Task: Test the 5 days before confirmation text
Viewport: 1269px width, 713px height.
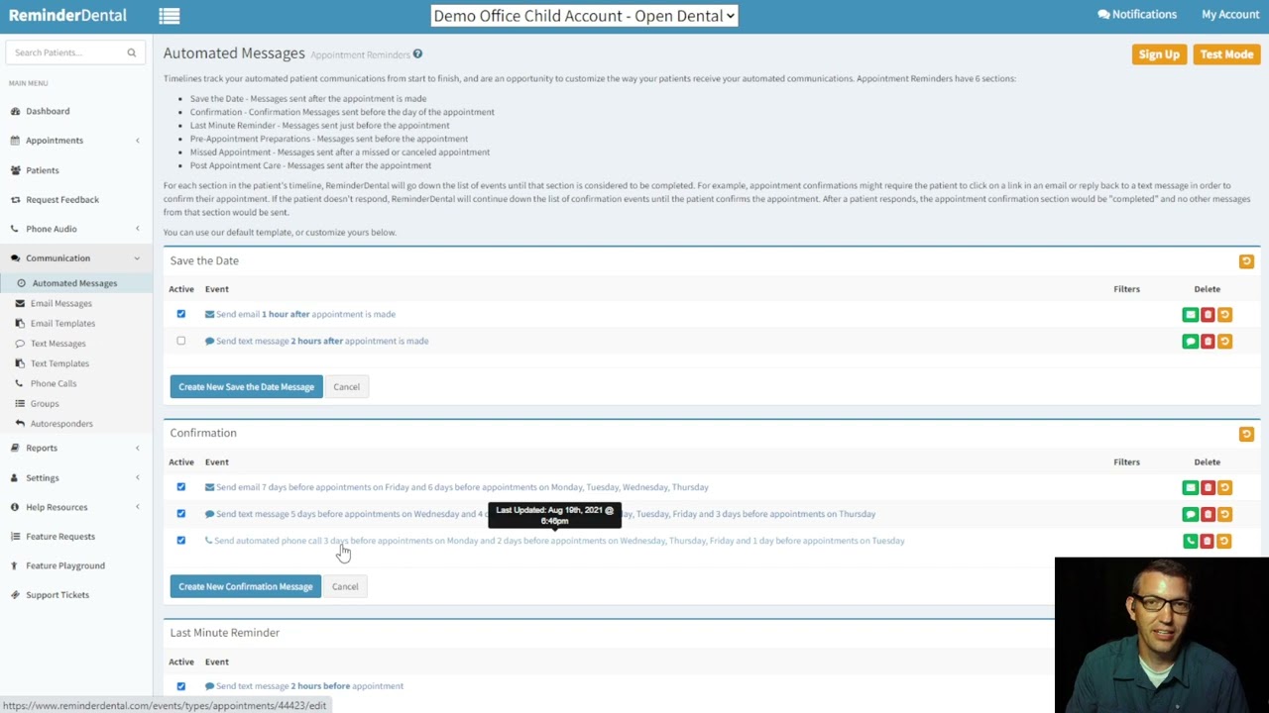Action: 1190,515
